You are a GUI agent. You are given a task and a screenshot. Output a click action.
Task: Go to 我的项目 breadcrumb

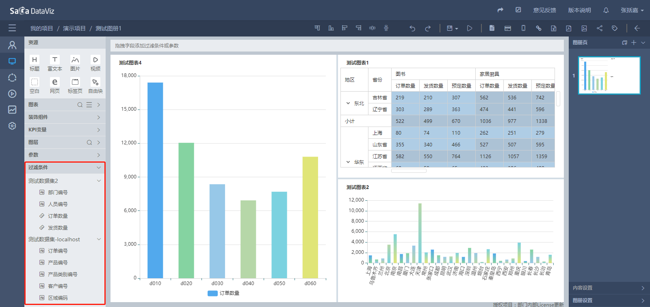point(42,28)
